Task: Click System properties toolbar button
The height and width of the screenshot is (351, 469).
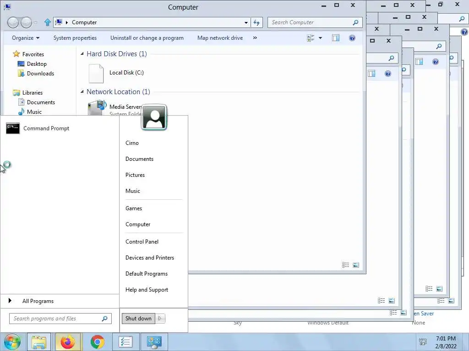Action: [x=75, y=38]
